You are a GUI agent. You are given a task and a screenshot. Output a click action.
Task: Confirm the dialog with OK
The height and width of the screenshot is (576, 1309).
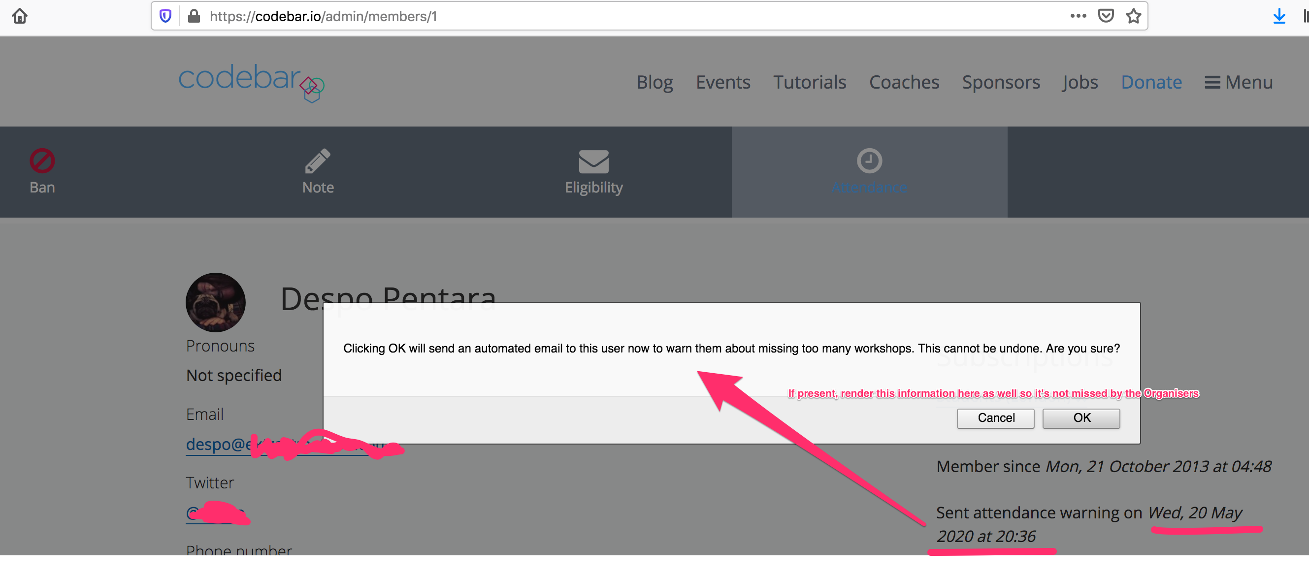(x=1081, y=418)
